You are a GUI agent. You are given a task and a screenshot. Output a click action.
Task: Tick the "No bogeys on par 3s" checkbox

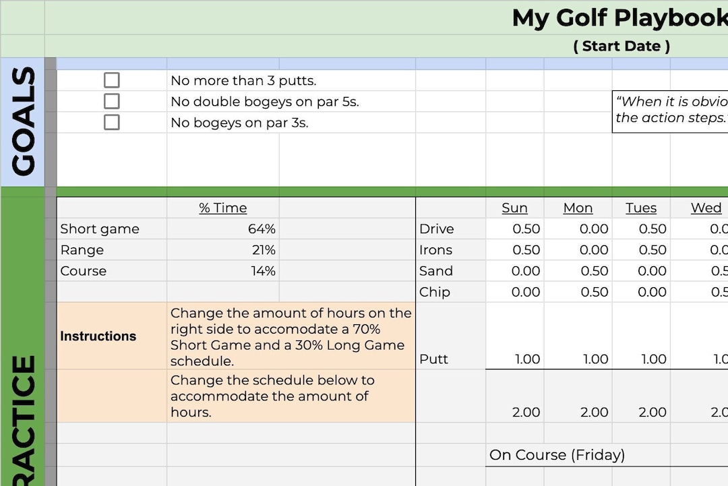point(111,123)
